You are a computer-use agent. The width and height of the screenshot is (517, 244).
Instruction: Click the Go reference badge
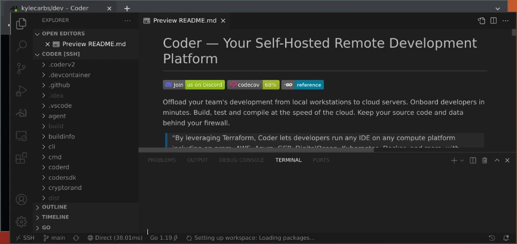pyautogui.click(x=302, y=85)
